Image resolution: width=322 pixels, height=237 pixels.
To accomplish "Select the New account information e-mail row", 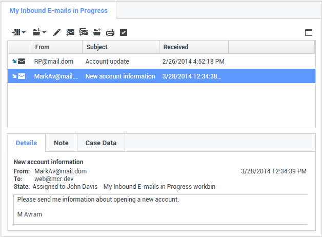I will (120, 76).
